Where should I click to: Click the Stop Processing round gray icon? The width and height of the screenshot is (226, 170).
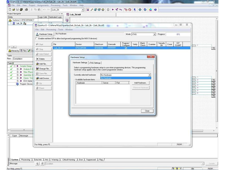point(108,10)
